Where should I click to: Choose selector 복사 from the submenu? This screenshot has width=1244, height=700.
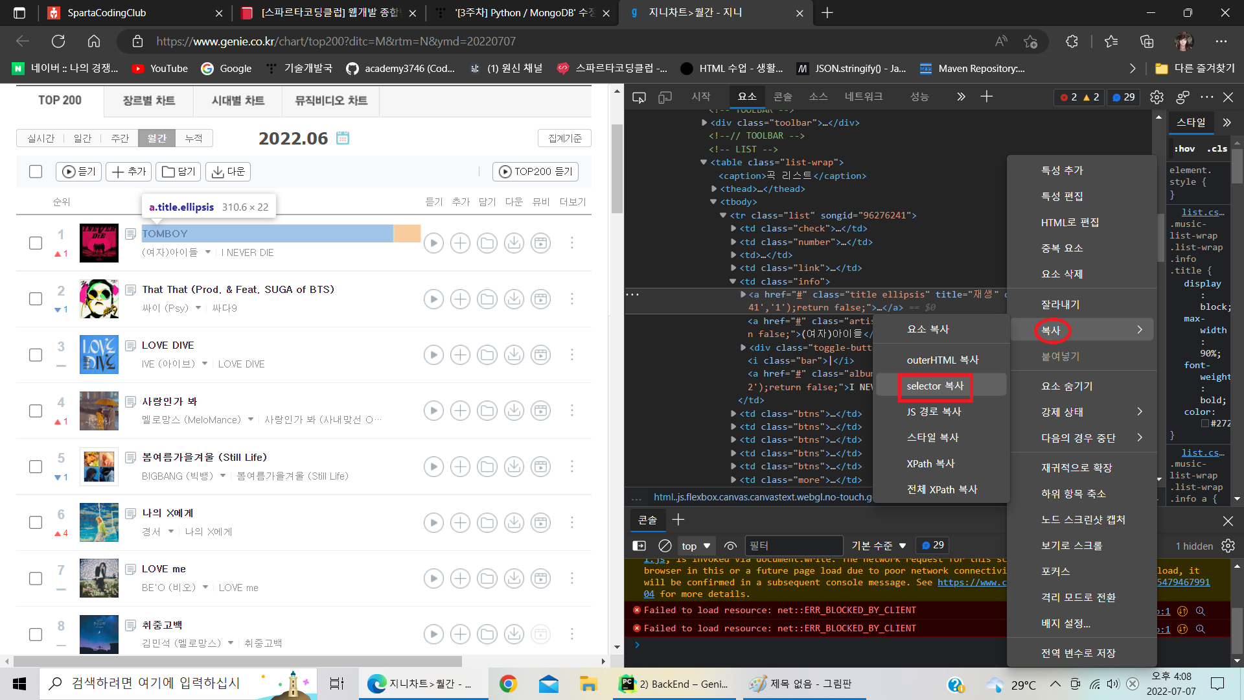click(935, 386)
